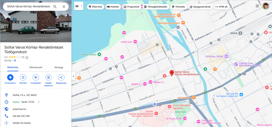Click the Útvonalterv directions icon
The image size is (272, 127).
[x=10, y=77]
